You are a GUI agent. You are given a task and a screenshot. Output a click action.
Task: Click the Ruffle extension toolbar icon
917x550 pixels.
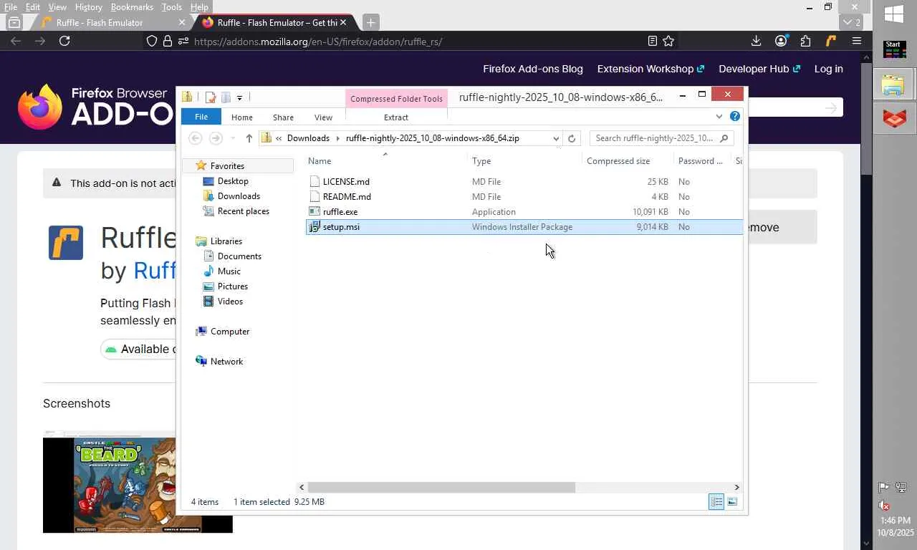click(x=831, y=41)
